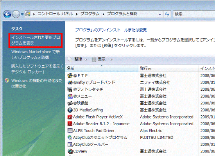Select the @フォトレタッチ program name
The width and height of the screenshot is (215, 156).
[88, 90]
